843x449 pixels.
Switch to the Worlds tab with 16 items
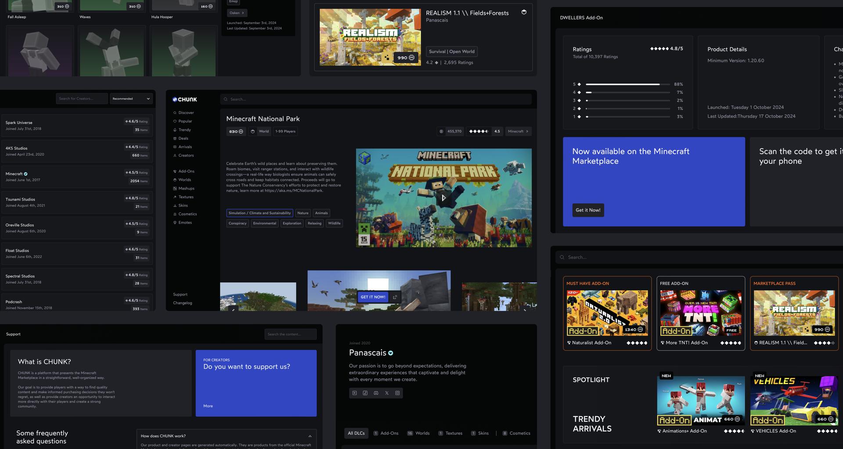(x=418, y=433)
